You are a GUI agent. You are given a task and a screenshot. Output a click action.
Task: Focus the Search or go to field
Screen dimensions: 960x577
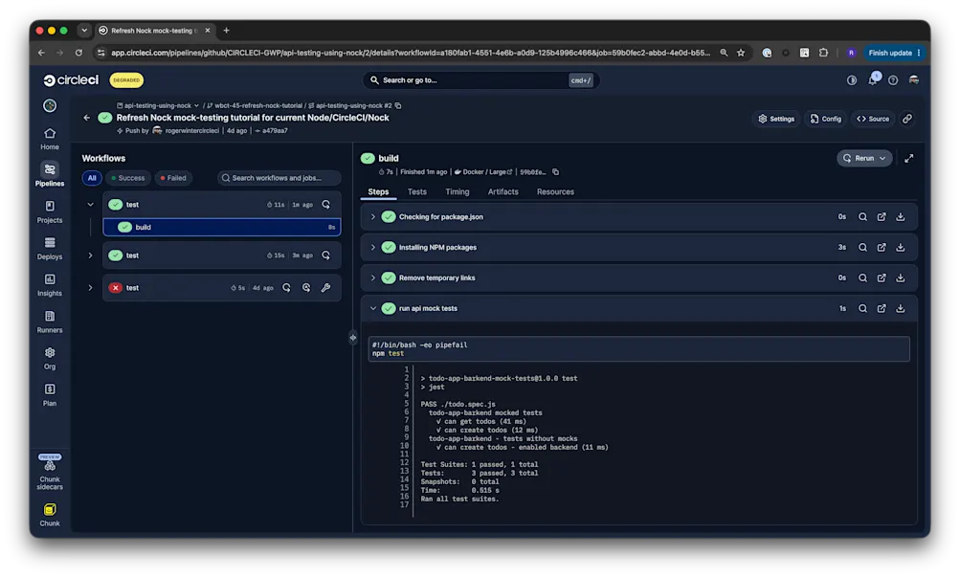[480, 80]
